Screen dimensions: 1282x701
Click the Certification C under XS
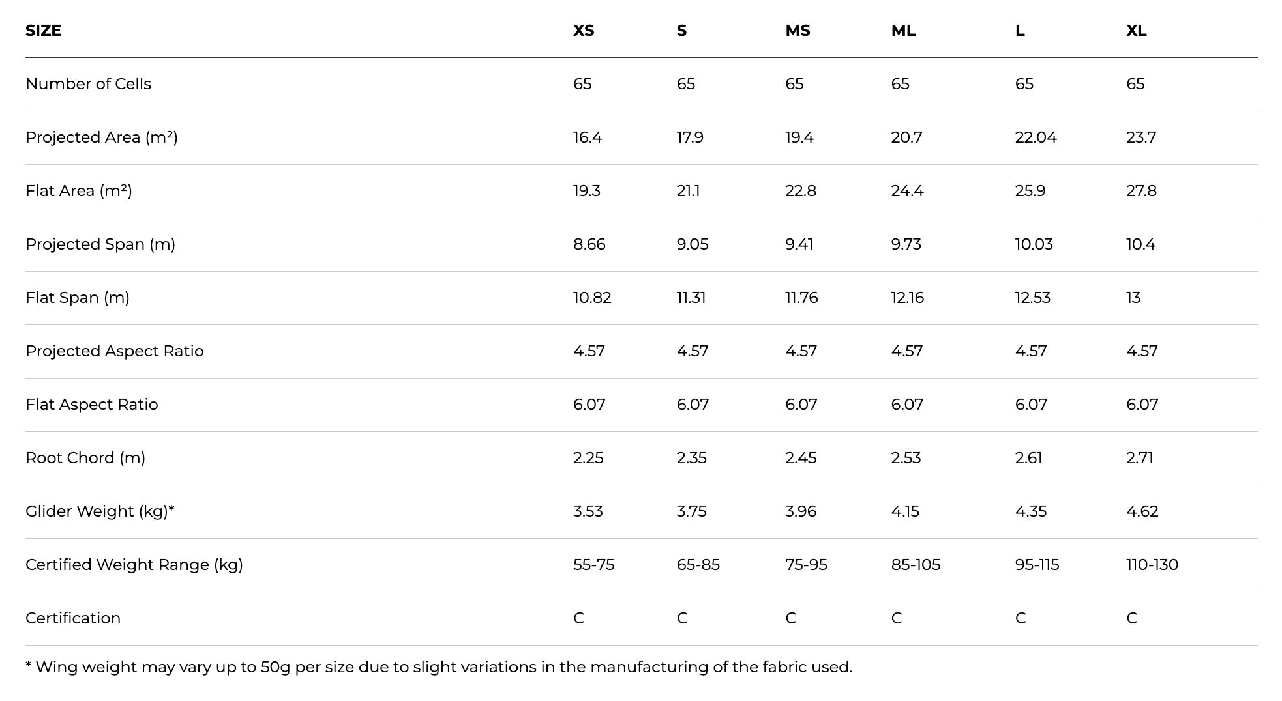578,618
